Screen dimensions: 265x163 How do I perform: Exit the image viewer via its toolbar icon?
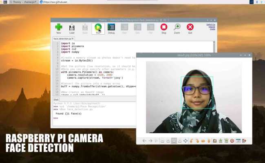pos(244,141)
